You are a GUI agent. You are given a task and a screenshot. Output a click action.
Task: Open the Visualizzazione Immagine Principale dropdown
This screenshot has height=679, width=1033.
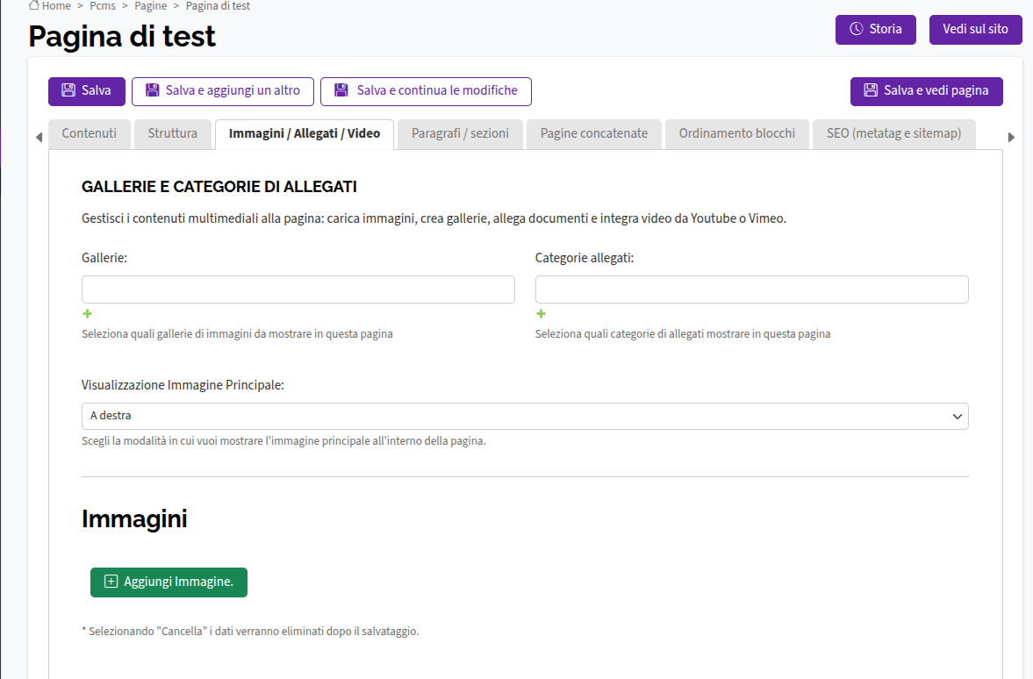[525, 416]
